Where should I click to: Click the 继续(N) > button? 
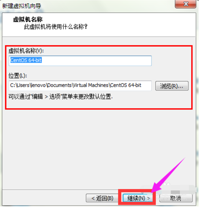pos(138,198)
